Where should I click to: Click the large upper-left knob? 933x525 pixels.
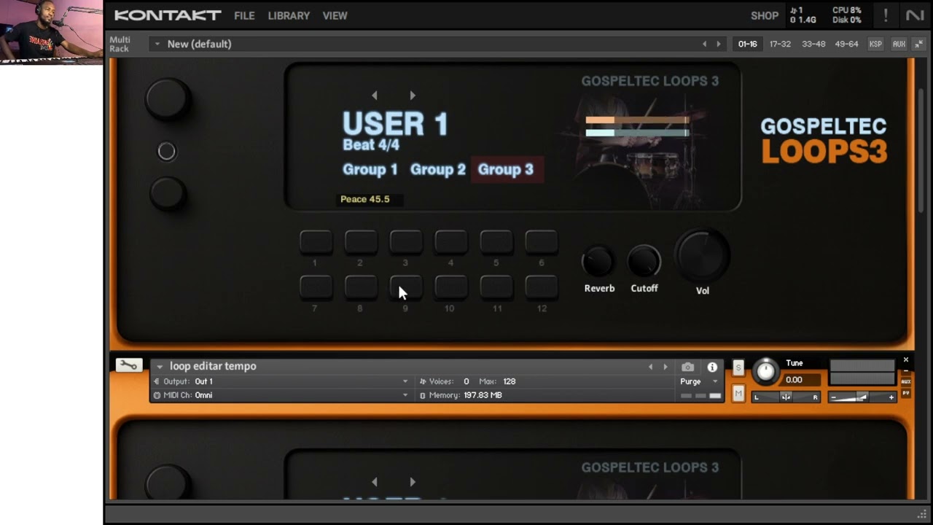(168, 99)
